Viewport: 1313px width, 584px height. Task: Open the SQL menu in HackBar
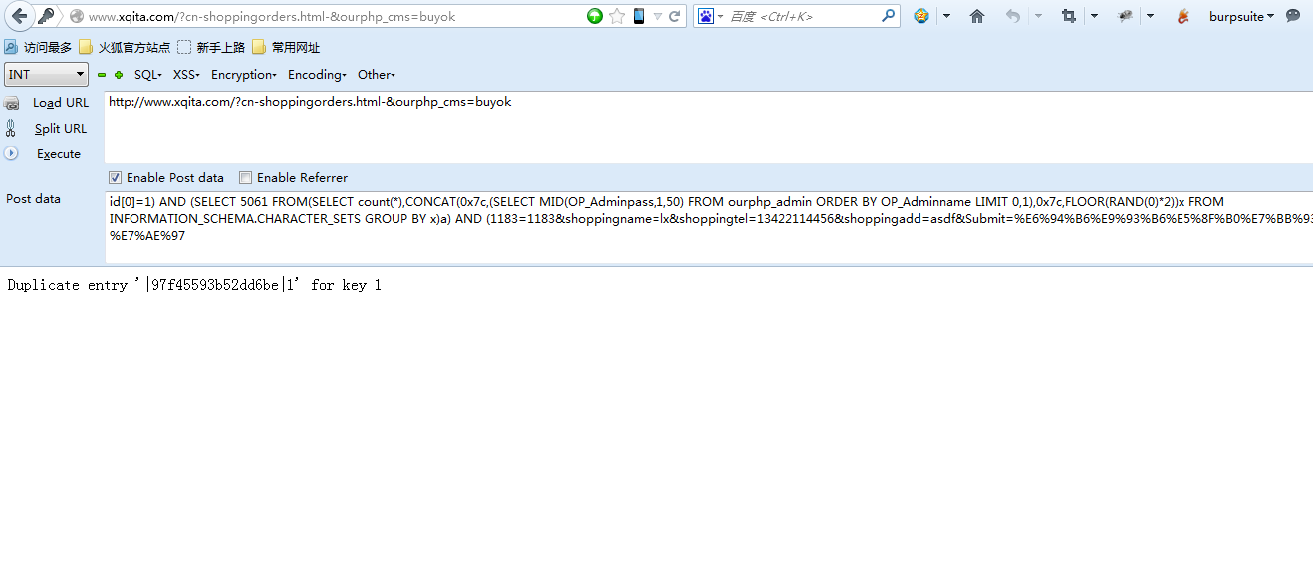coord(147,75)
